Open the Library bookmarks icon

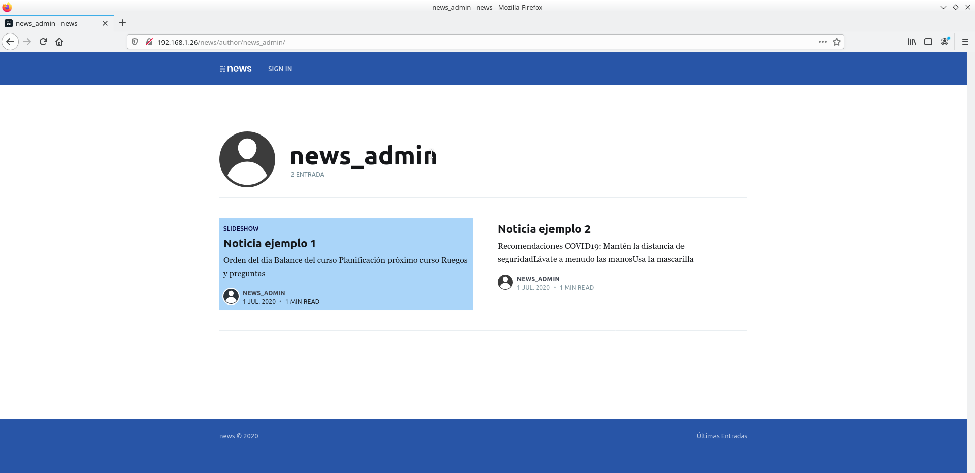click(x=912, y=42)
